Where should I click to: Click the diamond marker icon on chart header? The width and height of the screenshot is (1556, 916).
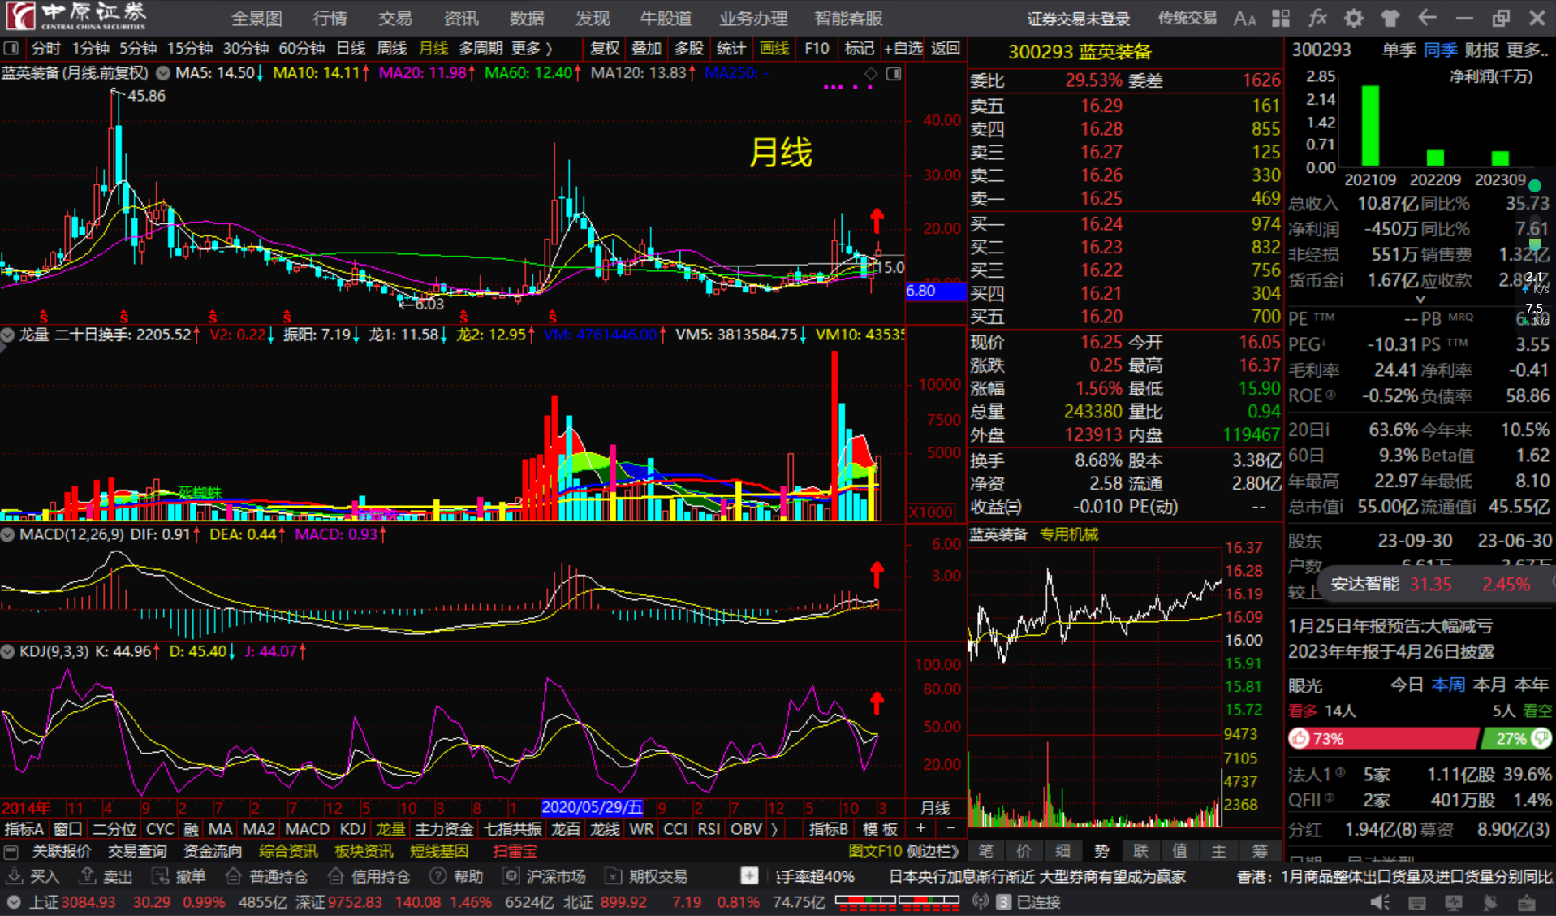pyautogui.click(x=871, y=74)
